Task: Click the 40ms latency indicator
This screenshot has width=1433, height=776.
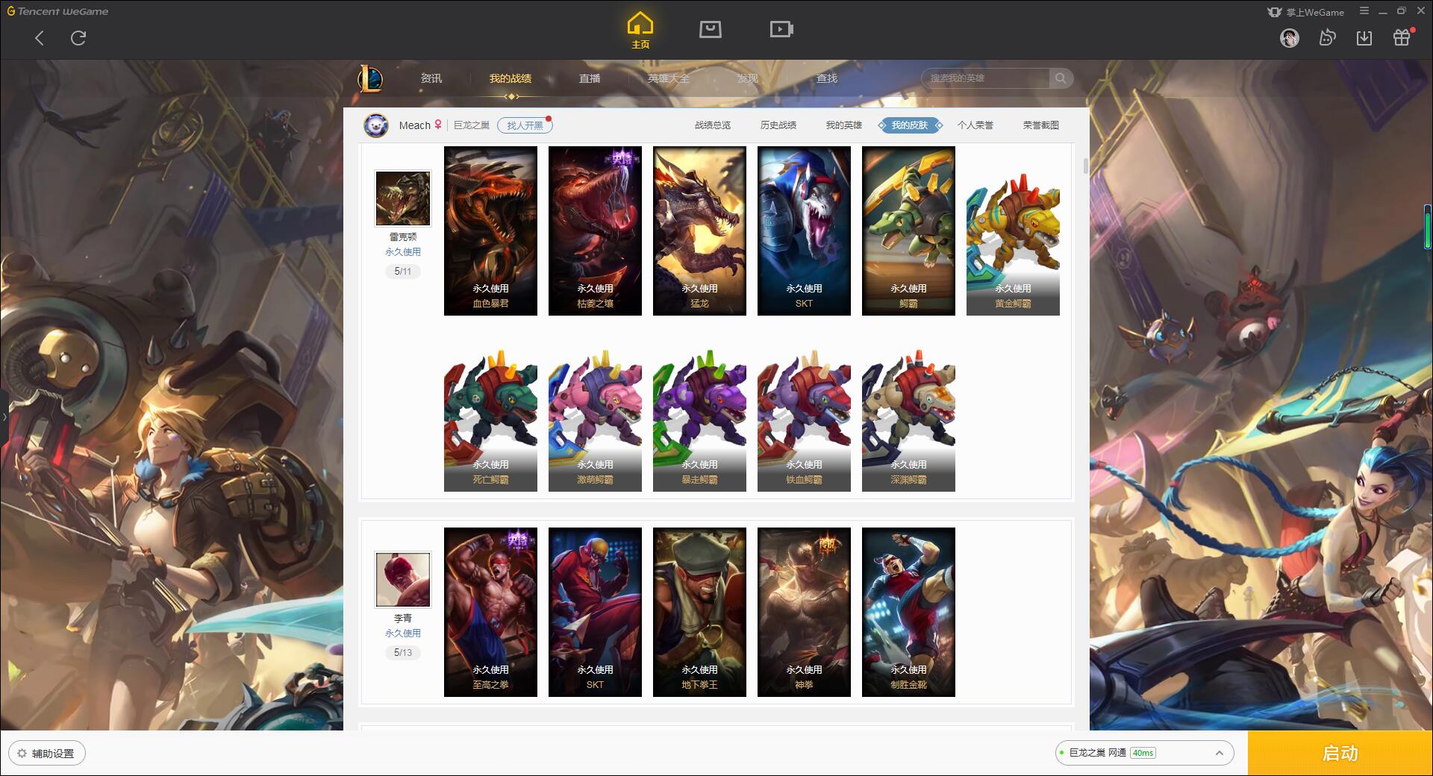Action: tap(1143, 753)
